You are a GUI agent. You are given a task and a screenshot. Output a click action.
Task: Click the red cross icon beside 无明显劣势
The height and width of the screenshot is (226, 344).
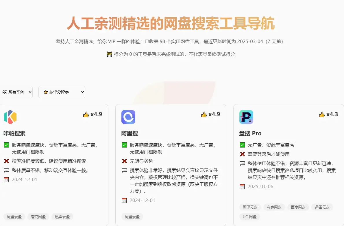(125, 161)
